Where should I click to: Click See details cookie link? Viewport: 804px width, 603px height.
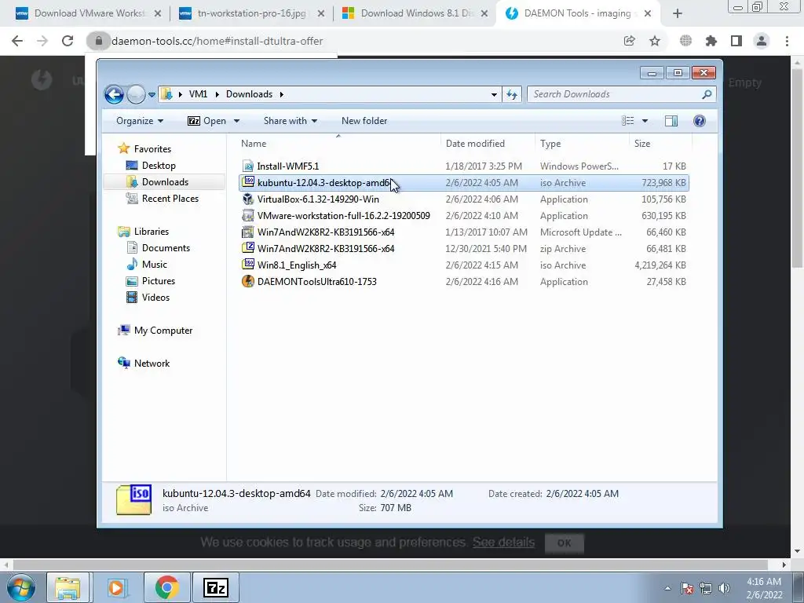tap(503, 543)
